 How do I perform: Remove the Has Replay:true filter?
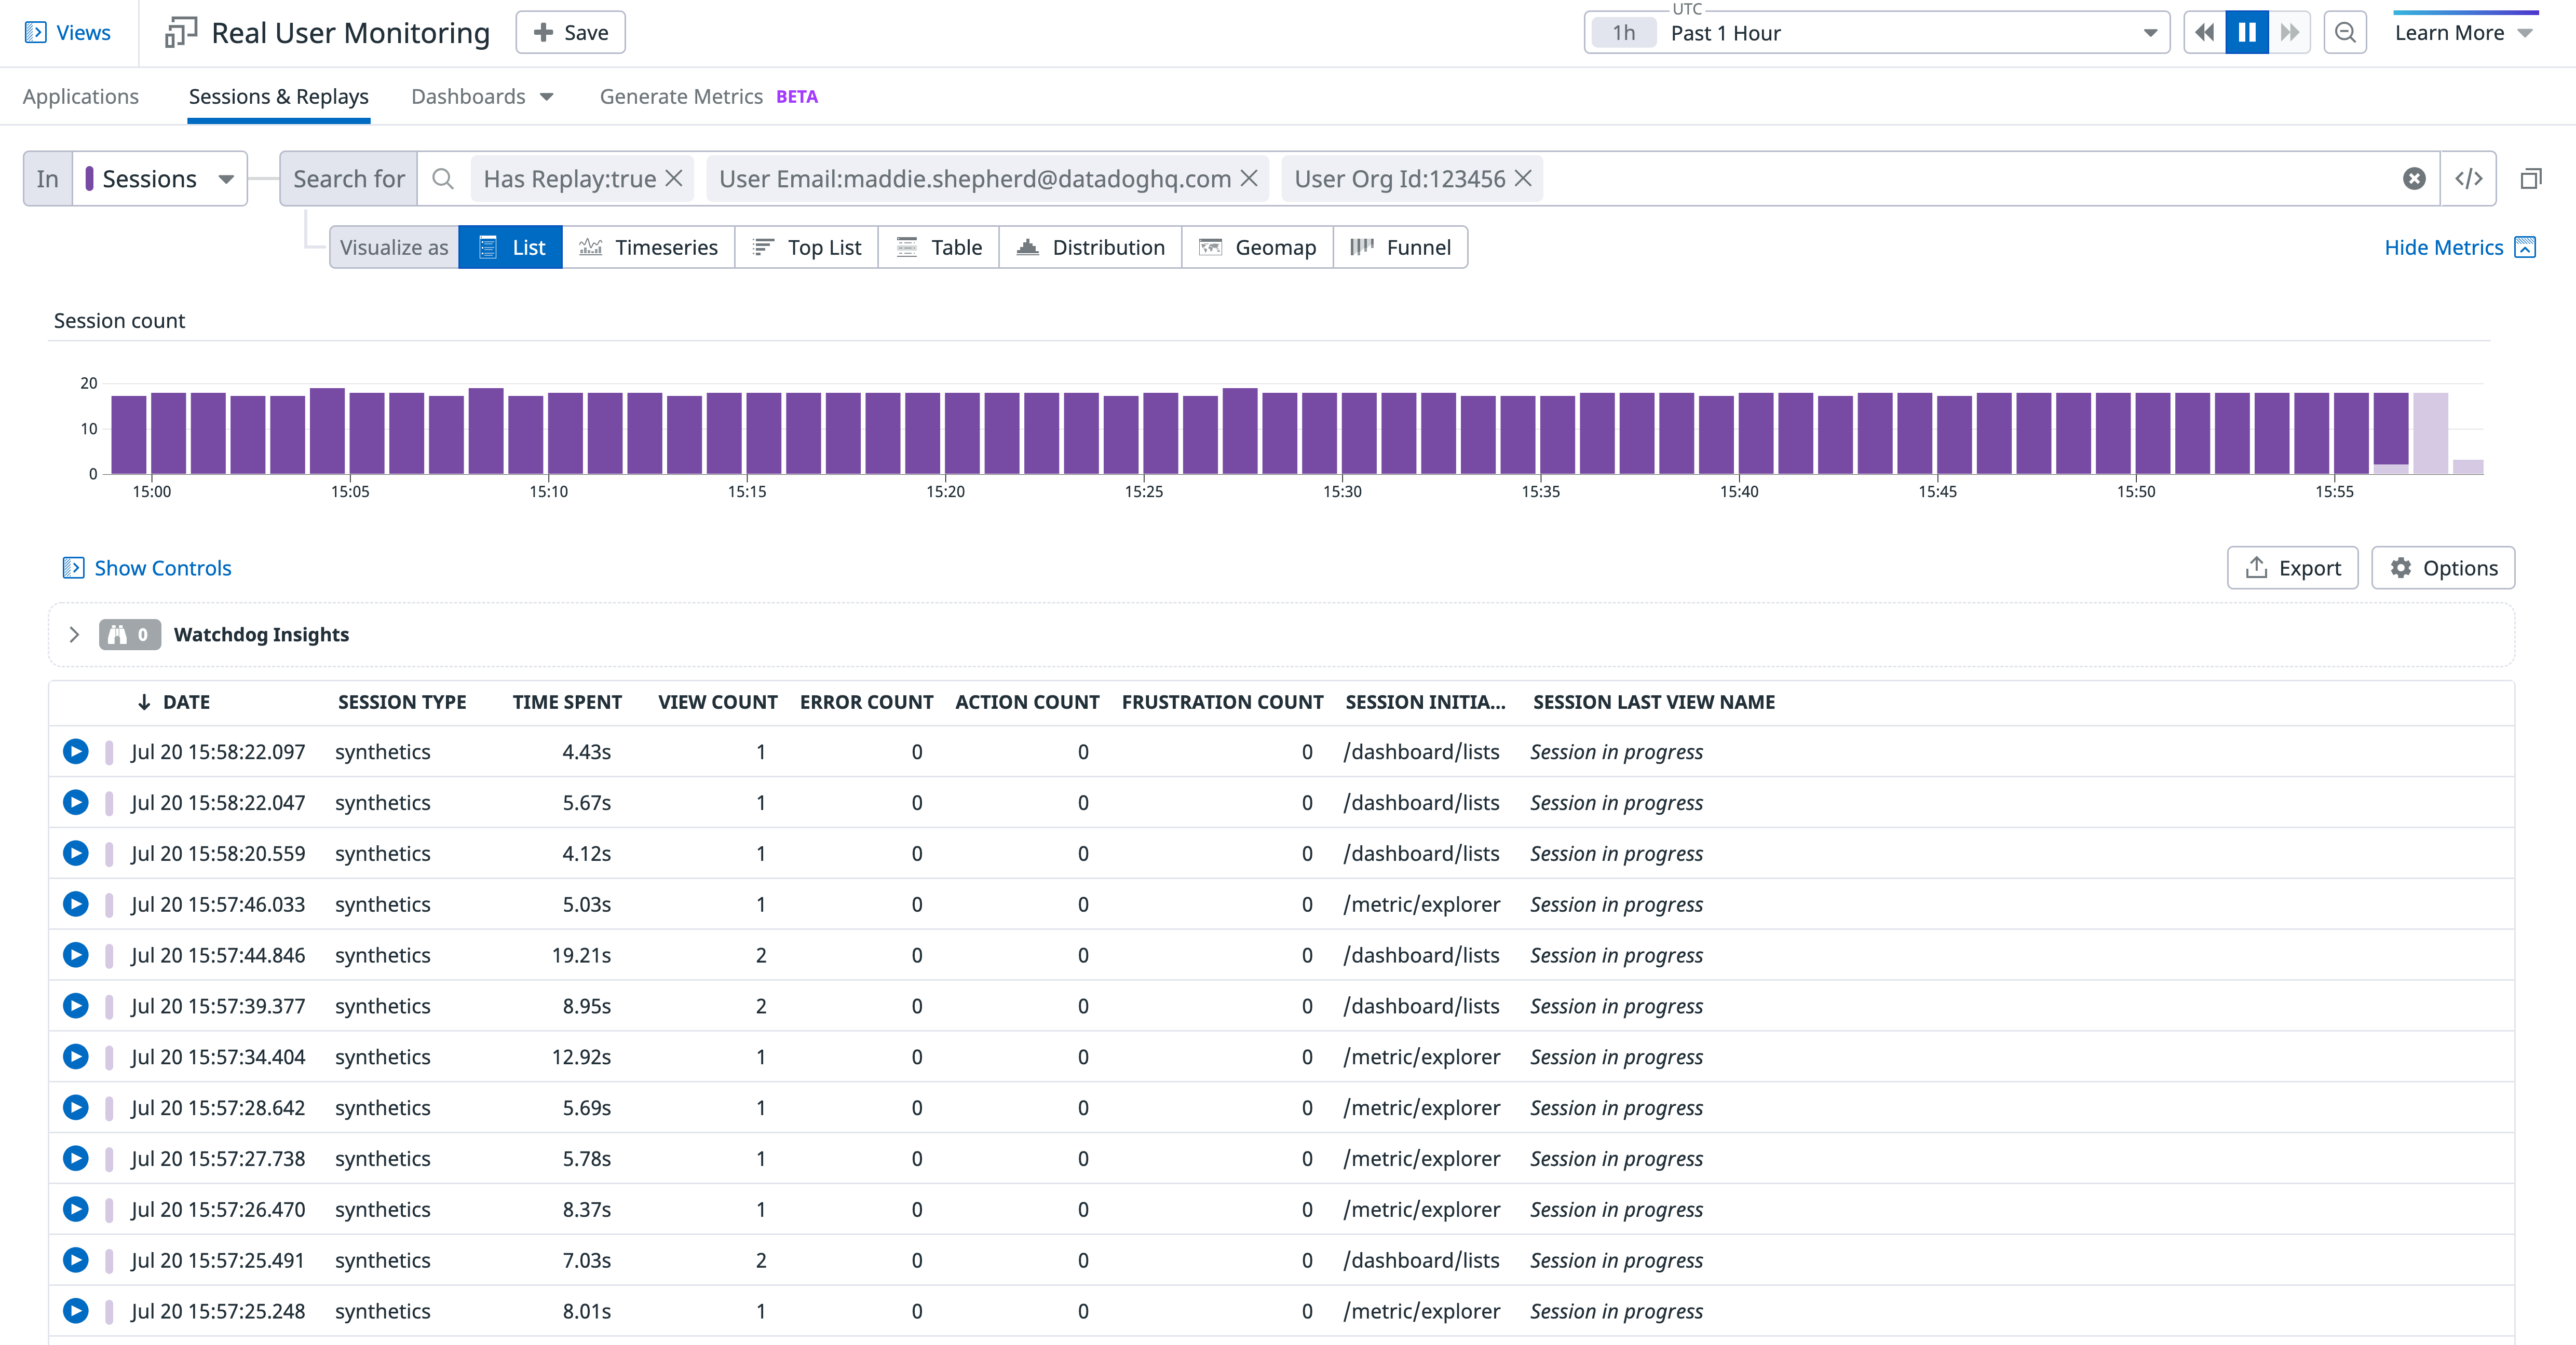tap(674, 178)
